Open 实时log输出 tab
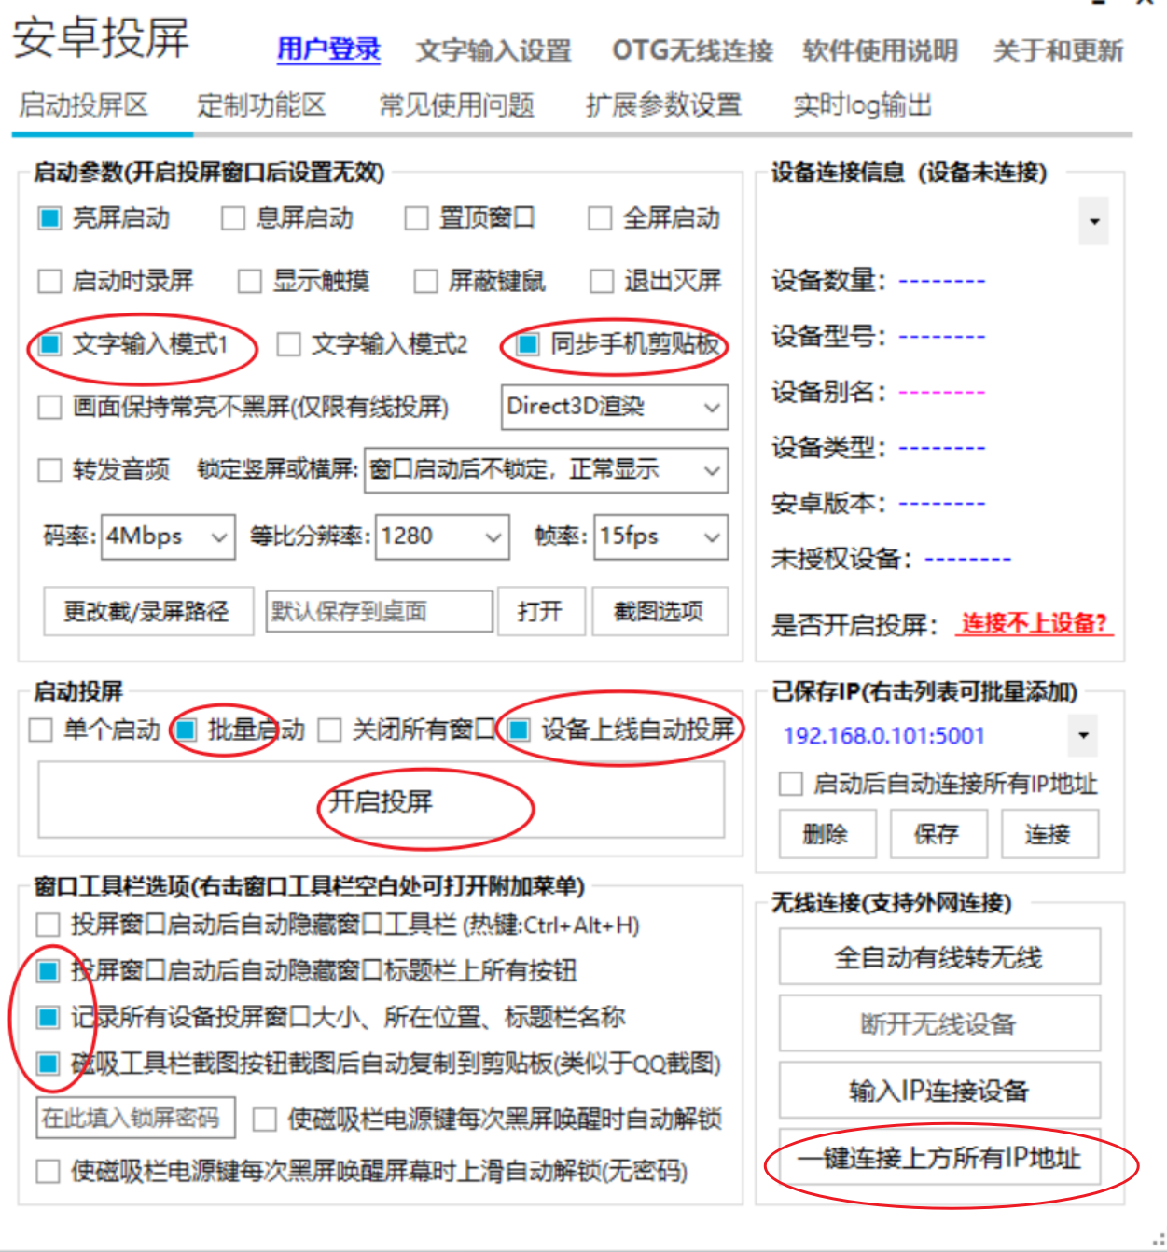 pyautogui.click(x=861, y=105)
